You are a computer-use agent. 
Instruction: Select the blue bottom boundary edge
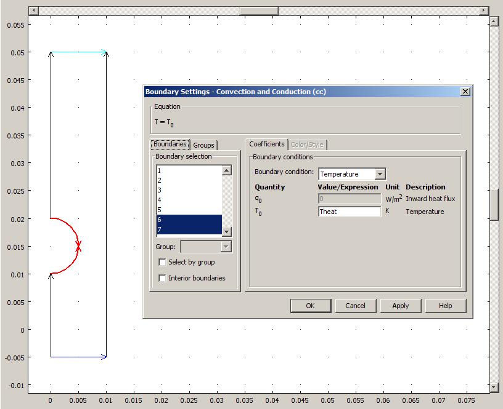(x=79, y=357)
